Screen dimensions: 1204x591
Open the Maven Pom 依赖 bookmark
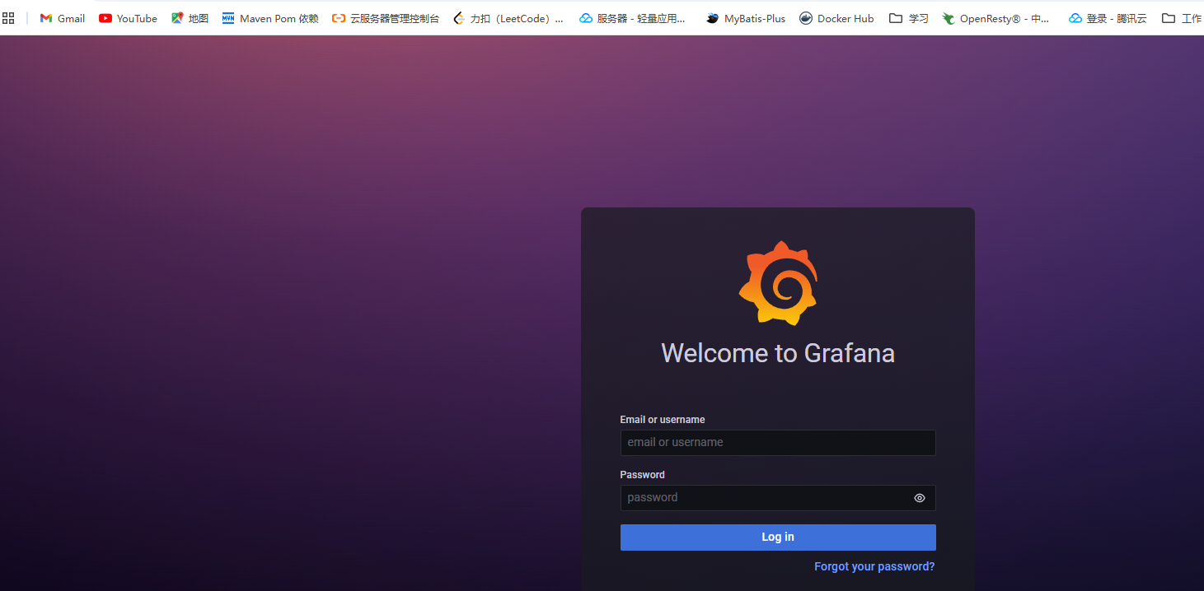coord(270,18)
